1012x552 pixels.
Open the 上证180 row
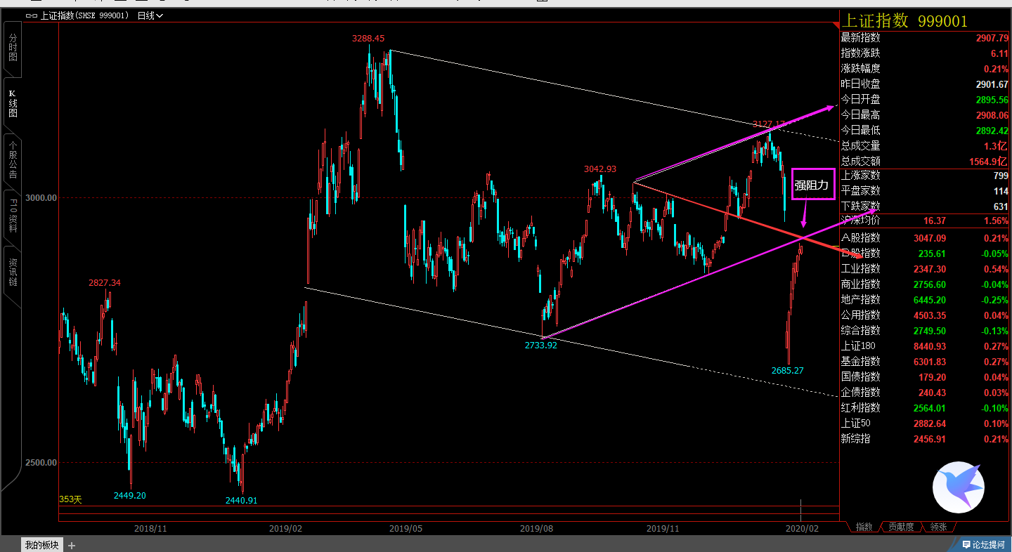point(925,346)
